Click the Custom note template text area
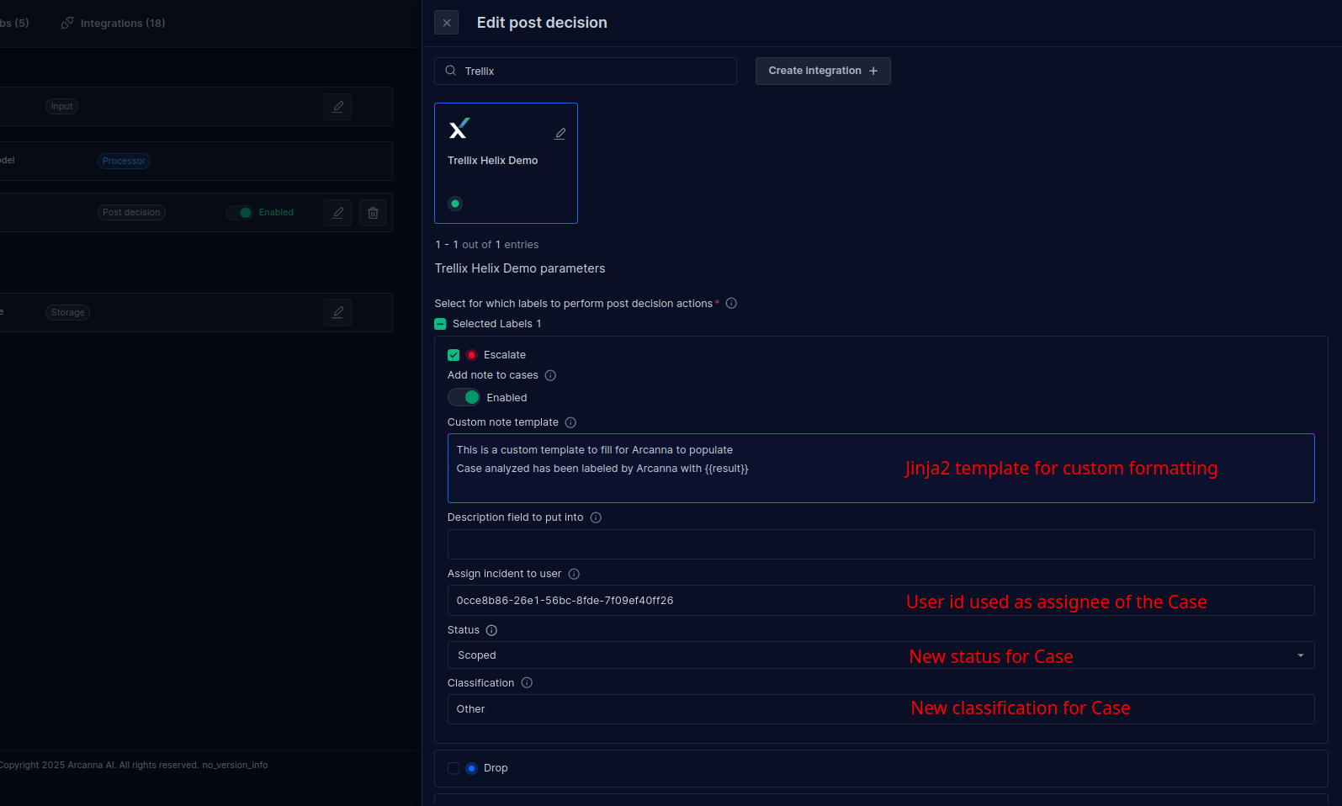This screenshot has height=806, width=1342. pos(881,468)
